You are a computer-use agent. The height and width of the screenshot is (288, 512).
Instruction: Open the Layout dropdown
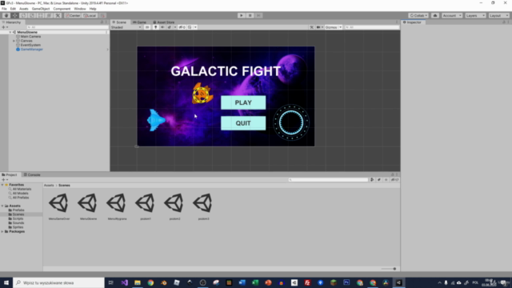[x=499, y=15]
